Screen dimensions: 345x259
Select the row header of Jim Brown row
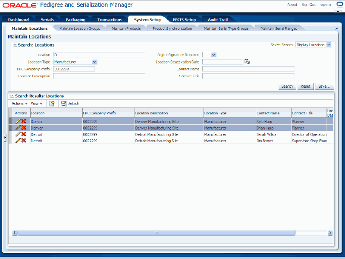pyautogui.click(x=10, y=141)
